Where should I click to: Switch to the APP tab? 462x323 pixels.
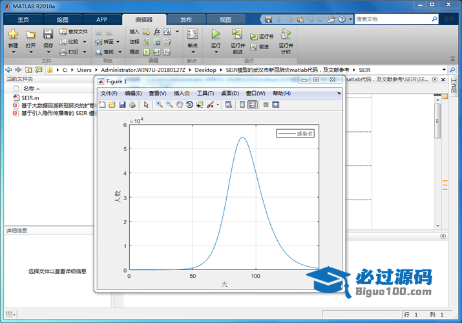(101, 19)
